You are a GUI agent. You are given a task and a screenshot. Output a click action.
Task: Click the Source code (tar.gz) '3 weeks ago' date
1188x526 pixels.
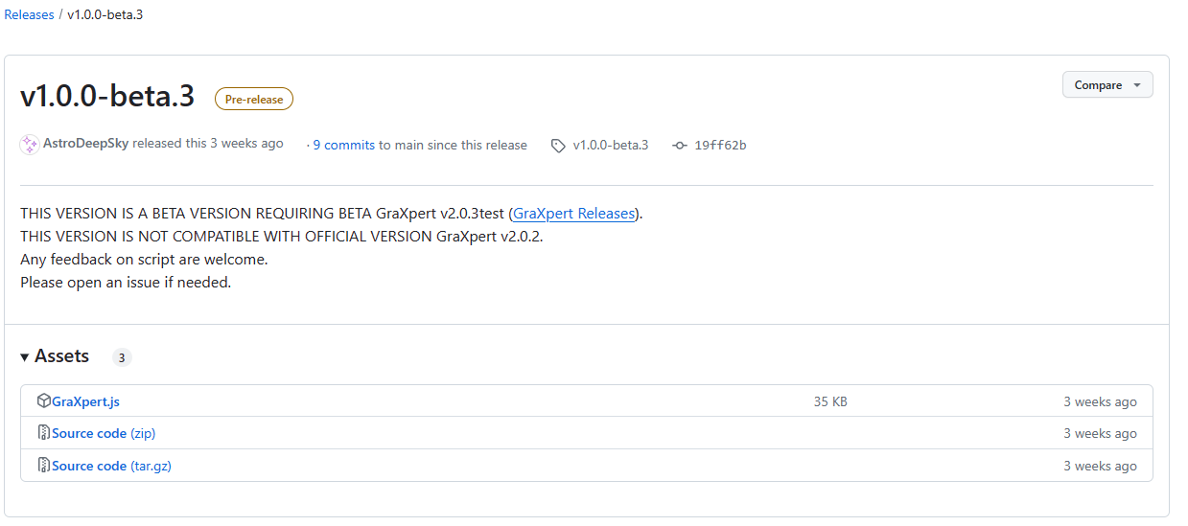pyautogui.click(x=1100, y=467)
